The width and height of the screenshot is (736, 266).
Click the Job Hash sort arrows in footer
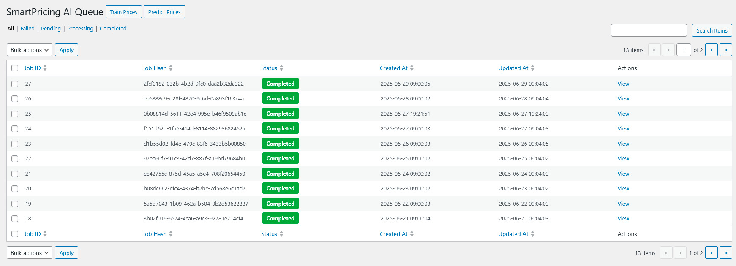pos(171,234)
